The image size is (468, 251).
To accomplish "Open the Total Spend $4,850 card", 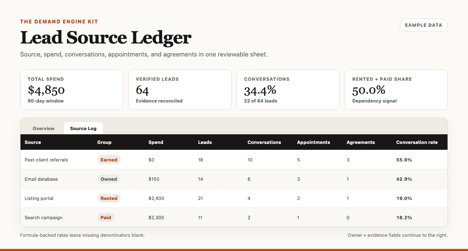I will [x=71, y=90].
